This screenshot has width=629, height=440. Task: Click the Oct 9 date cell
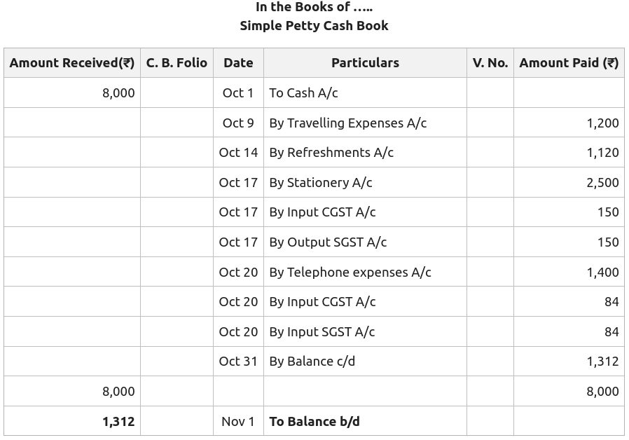point(238,123)
